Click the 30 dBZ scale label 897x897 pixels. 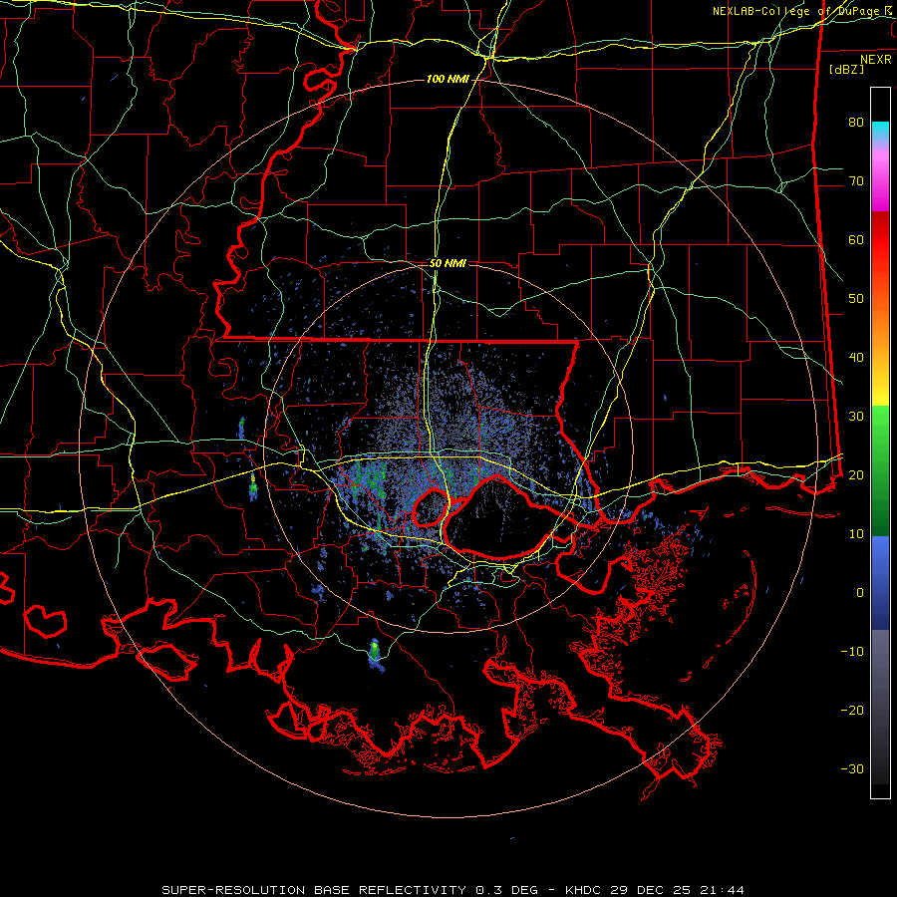tap(856, 416)
